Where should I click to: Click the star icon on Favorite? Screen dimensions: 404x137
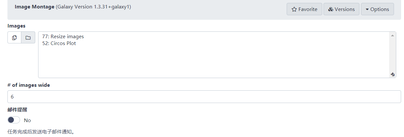(x=294, y=9)
